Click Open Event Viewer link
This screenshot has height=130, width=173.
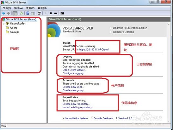tap(74, 70)
